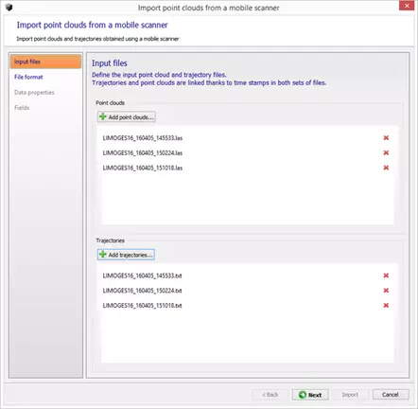This screenshot has height=409, width=418.
Task: Remove LIMOGES16_160405_150224.las point cloud file
Action: (x=386, y=152)
